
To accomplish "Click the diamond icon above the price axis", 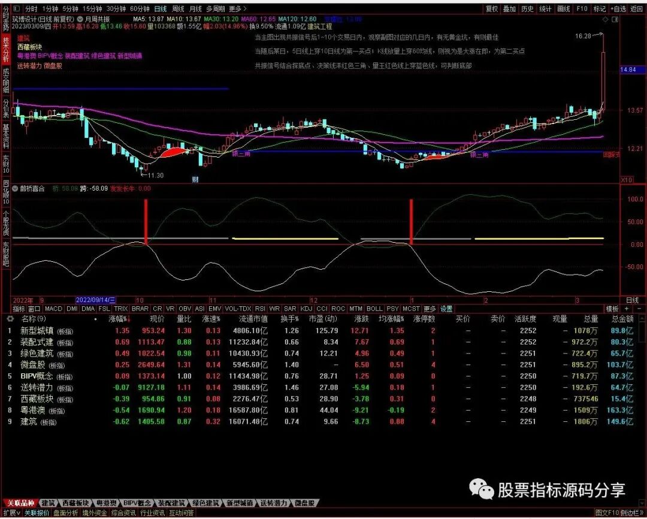I will coord(605,19).
